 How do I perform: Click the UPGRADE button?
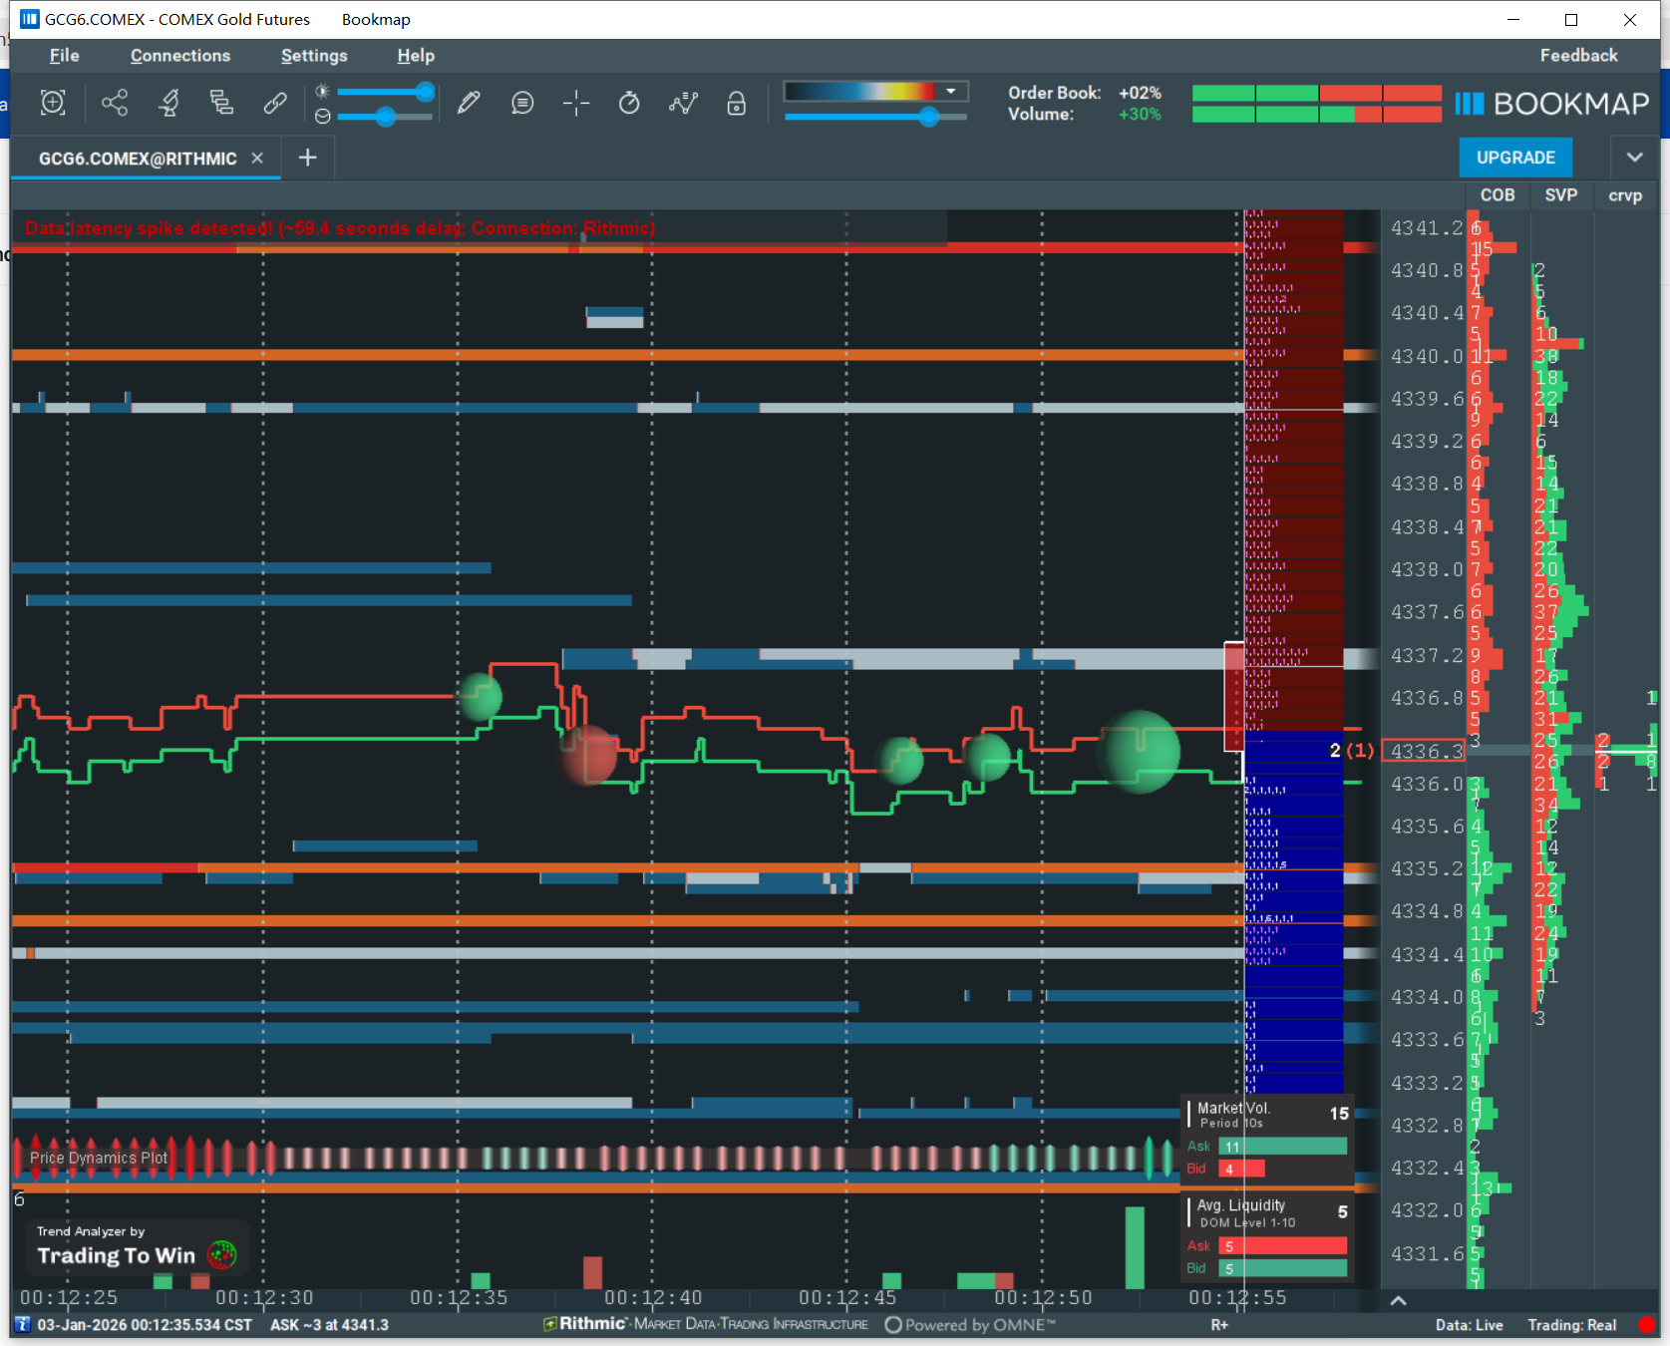click(x=1515, y=158)
